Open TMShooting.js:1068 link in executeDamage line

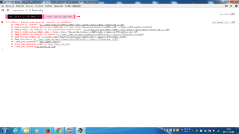coord(108,27)
